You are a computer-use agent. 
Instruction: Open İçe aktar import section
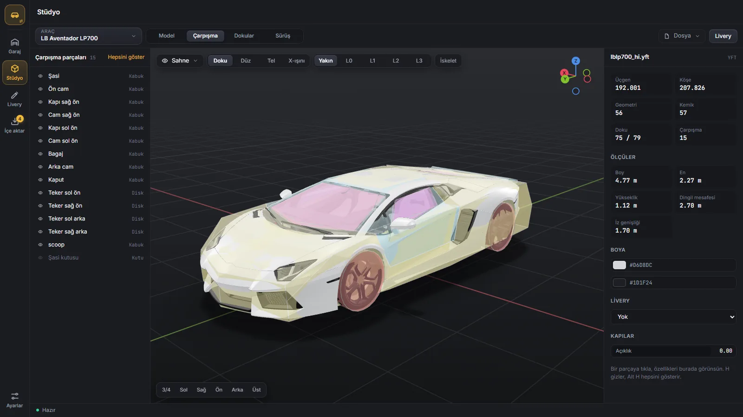(x=15, y=125)
